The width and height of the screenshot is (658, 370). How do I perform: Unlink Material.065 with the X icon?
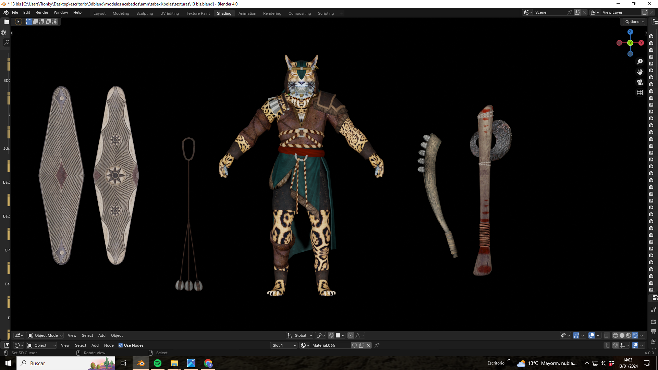tap(368, 345)
